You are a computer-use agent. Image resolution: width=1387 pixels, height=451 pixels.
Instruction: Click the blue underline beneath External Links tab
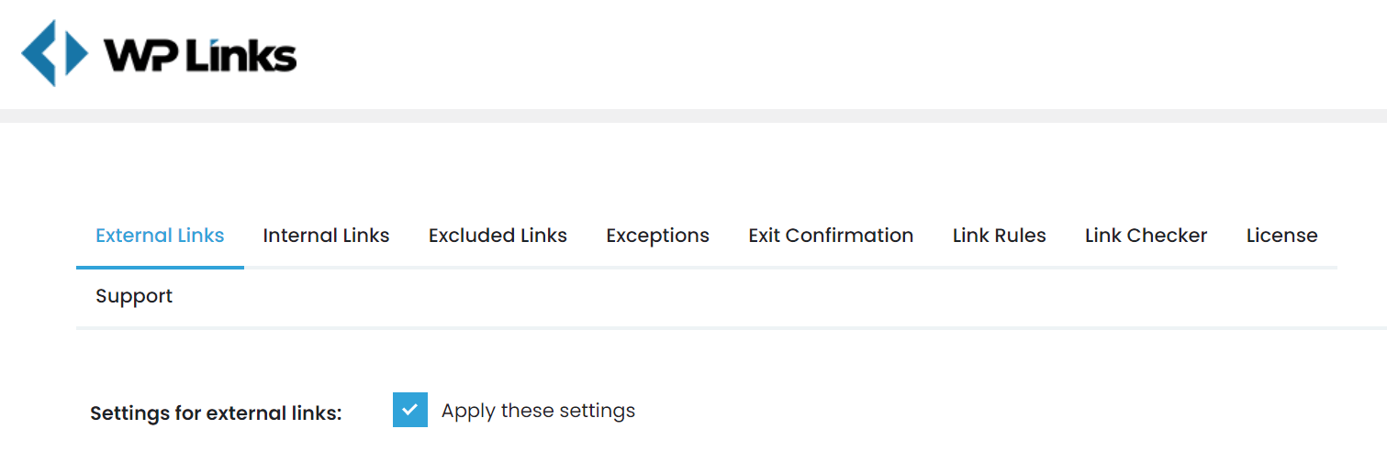click(x=160, y=268)
